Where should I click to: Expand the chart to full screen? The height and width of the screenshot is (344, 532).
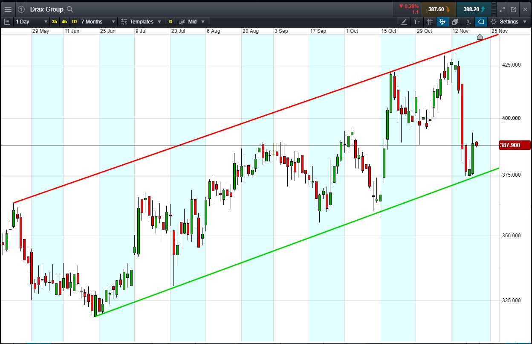pyautogui.click(x=502, y=9)
